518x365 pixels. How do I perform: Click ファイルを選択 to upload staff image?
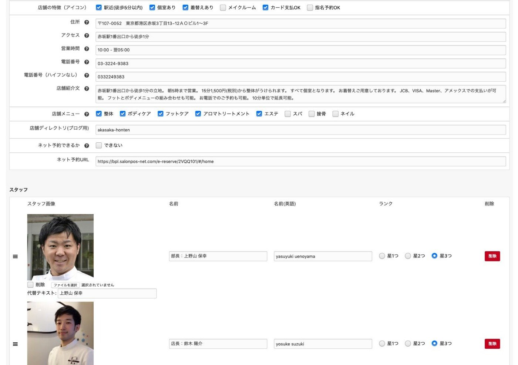click(x=65, y=285)
